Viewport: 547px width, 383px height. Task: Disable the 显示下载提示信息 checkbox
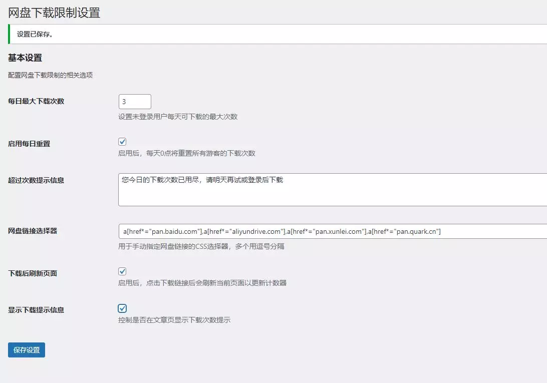click(122, 308)
